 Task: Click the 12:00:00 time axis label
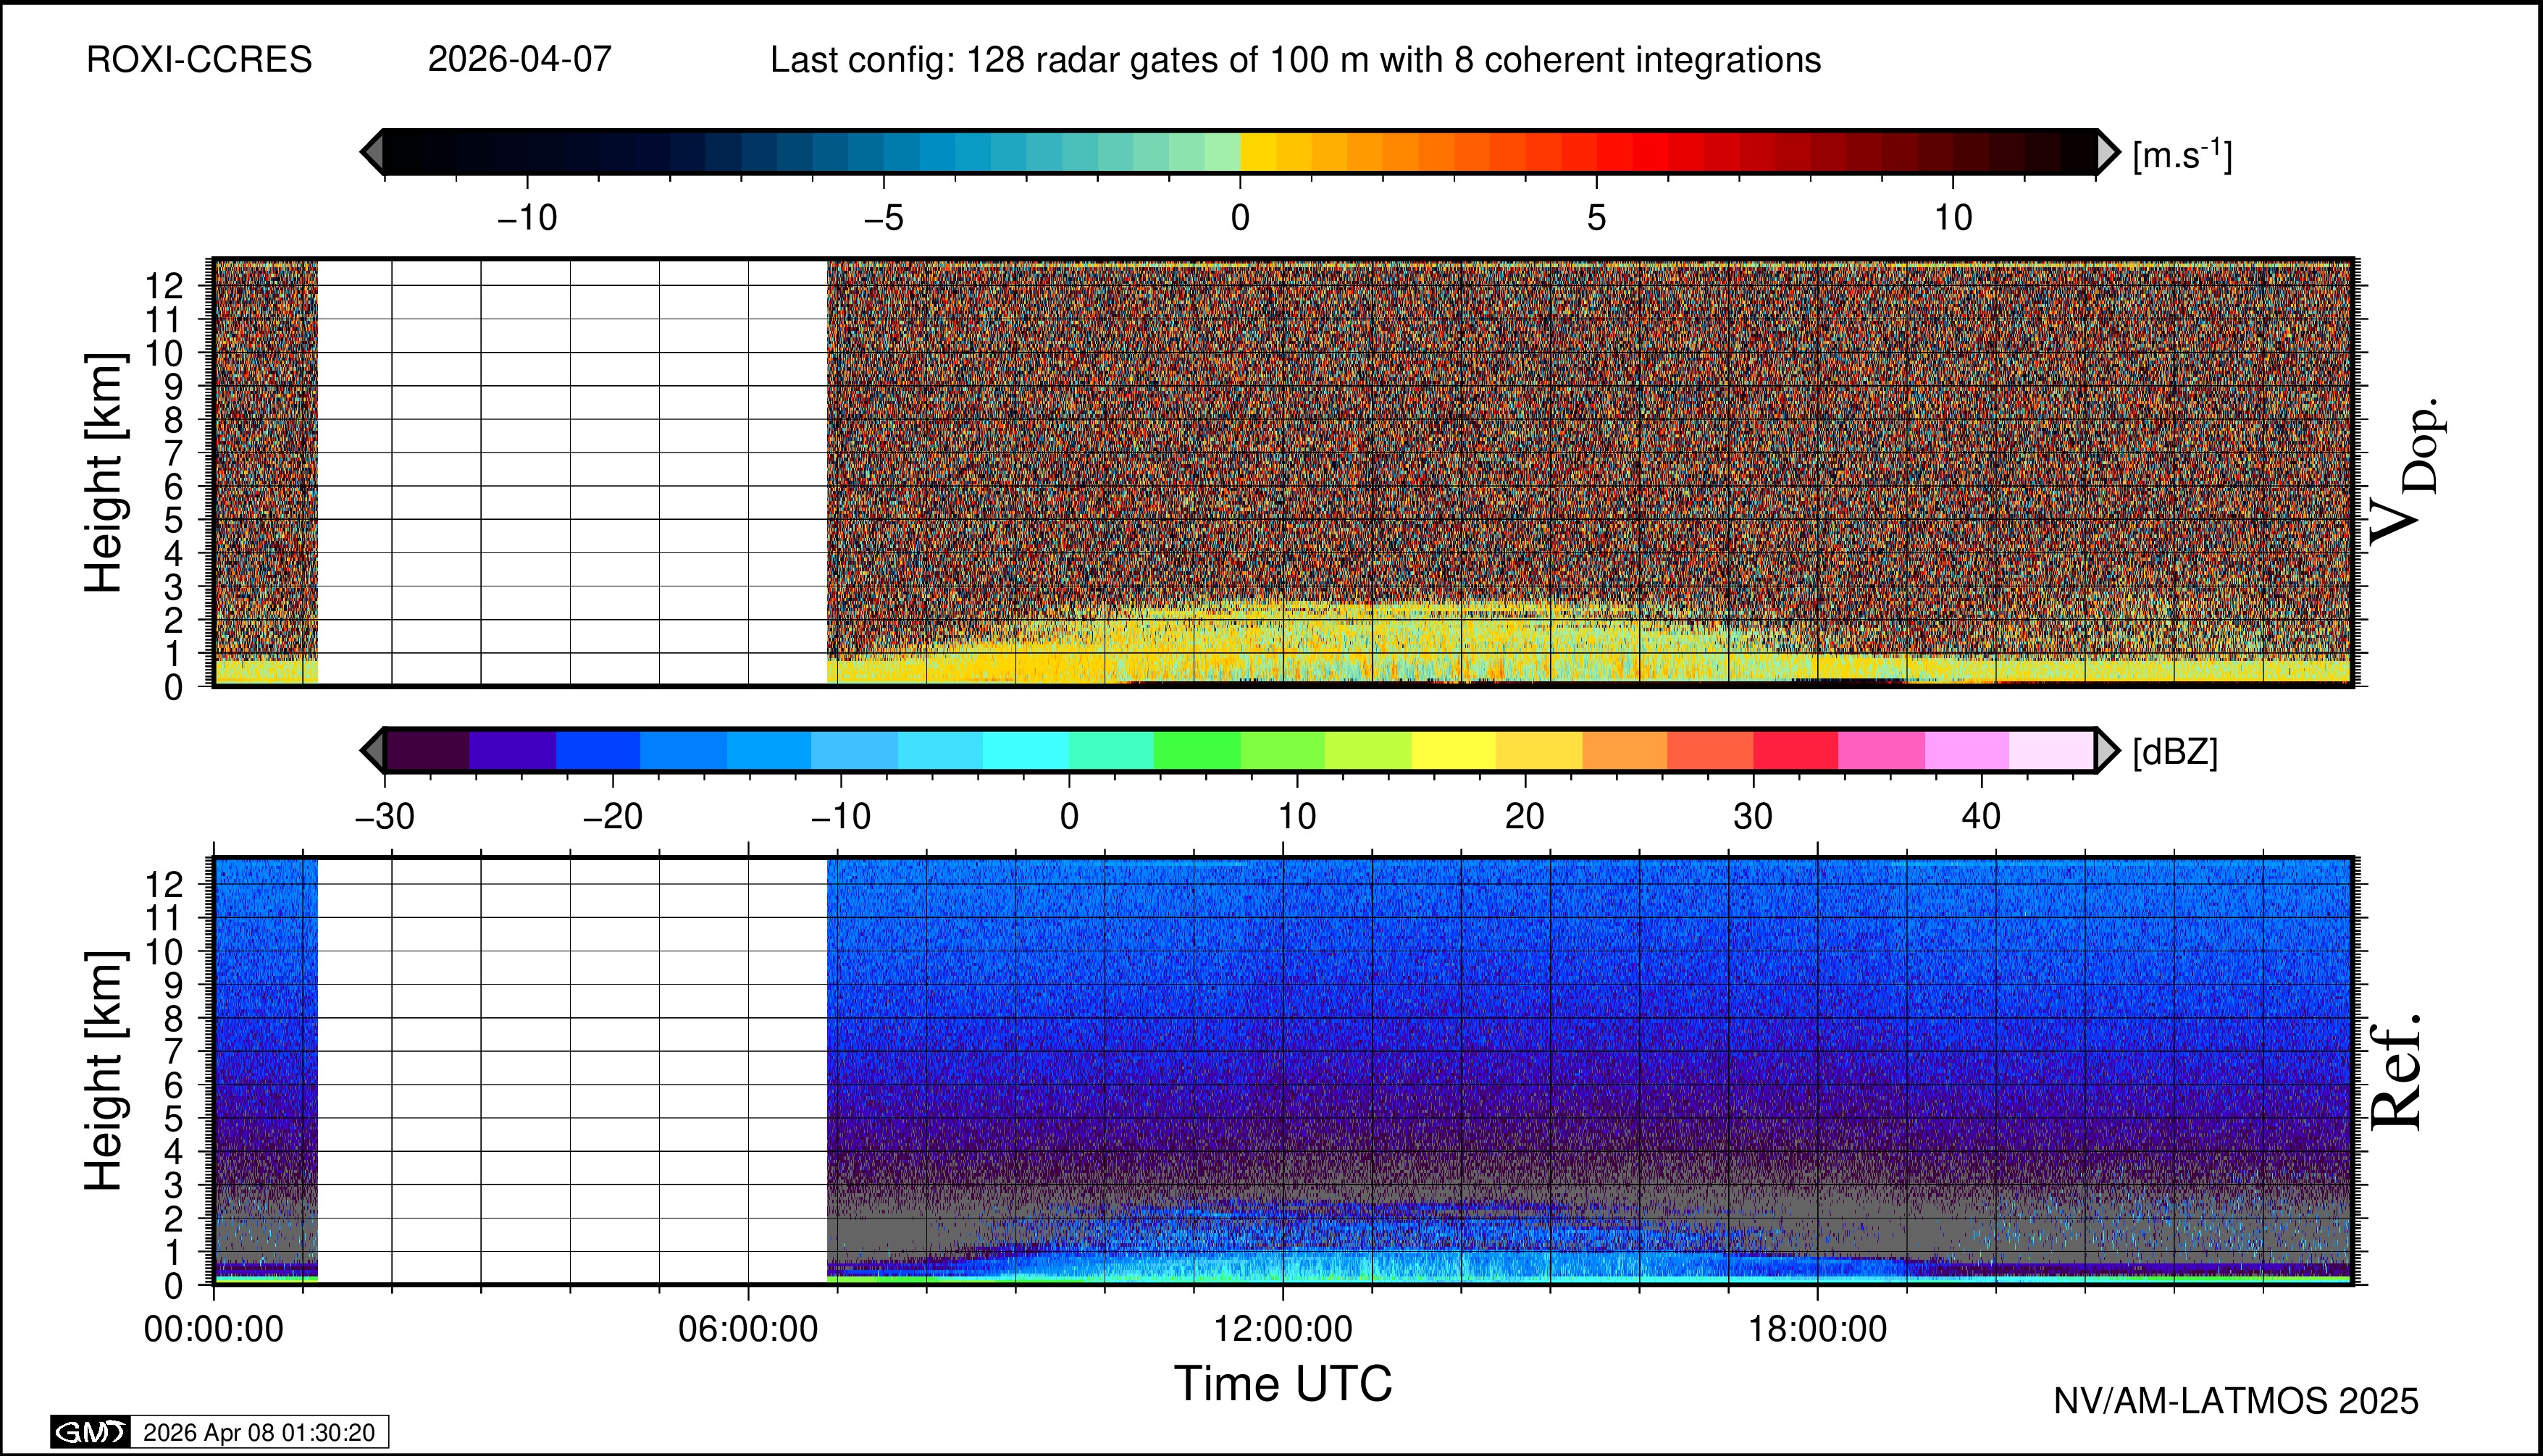tap(1283, 1330)
